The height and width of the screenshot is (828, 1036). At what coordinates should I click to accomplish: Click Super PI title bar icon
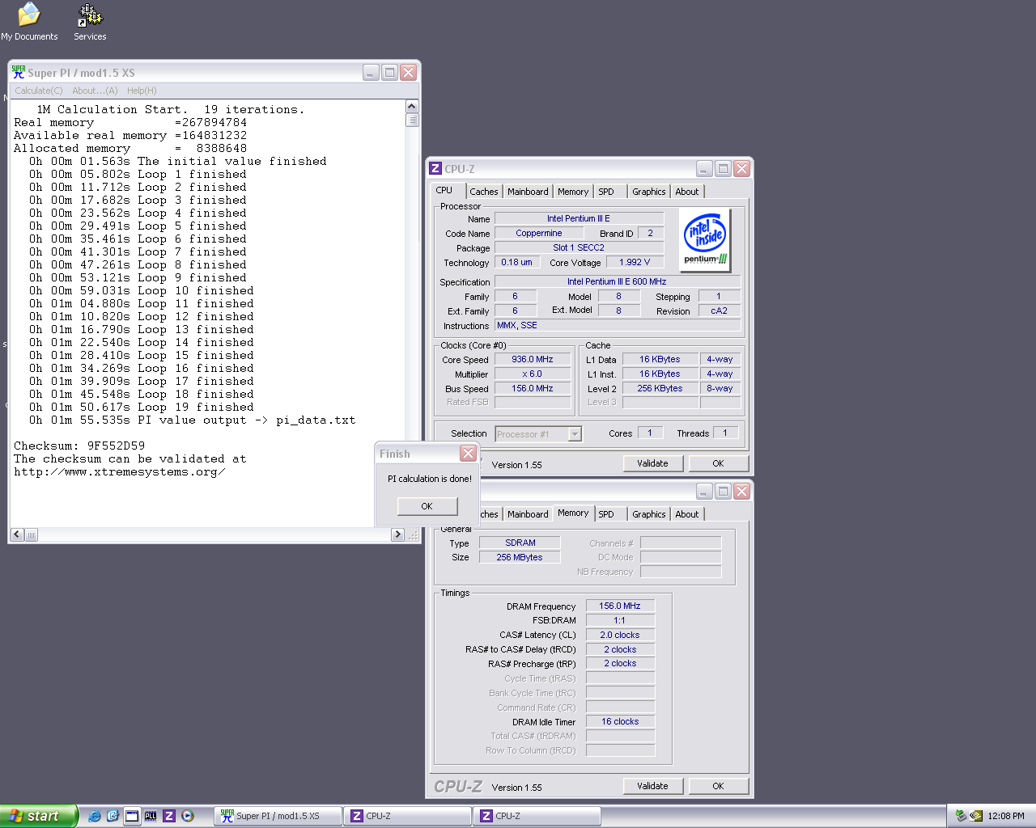pyautogui.click(x=19, y=72)
